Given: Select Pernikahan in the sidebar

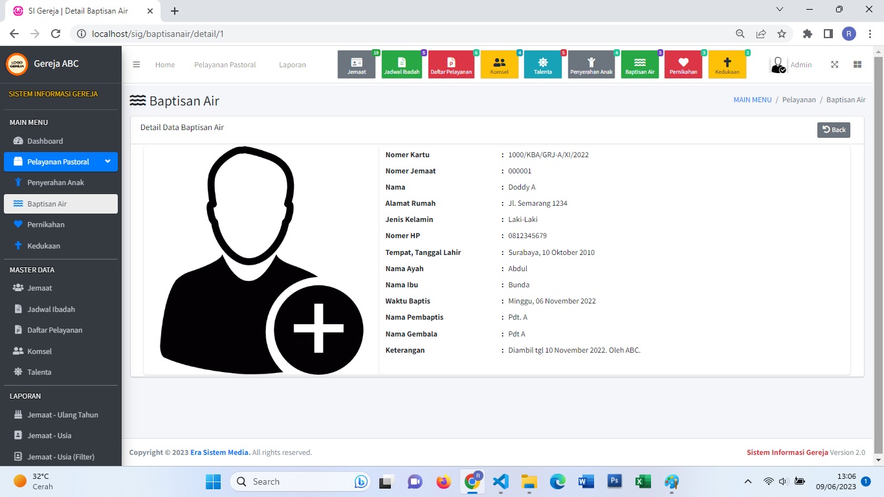Looking at the screenshot, I should (x=45, y=225).
